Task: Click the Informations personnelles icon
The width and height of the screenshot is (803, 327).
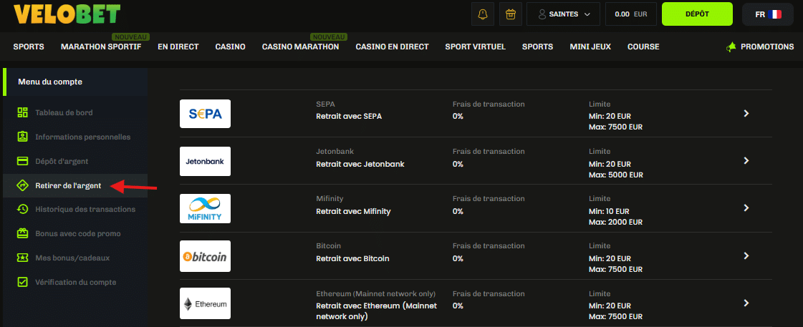Action: (x=22, y=137)
